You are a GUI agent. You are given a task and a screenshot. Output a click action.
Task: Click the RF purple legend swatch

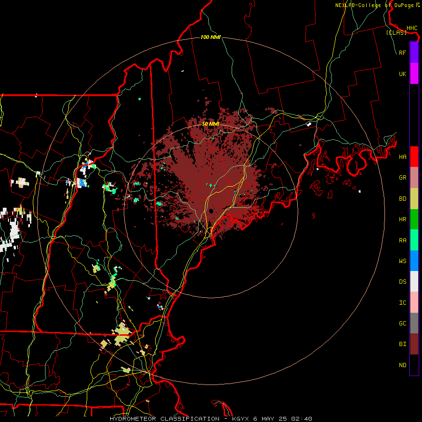414,53
